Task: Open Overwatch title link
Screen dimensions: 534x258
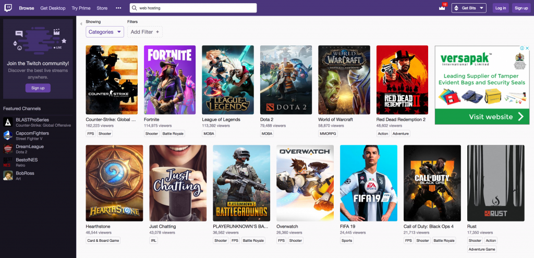Action: [287, 226]
